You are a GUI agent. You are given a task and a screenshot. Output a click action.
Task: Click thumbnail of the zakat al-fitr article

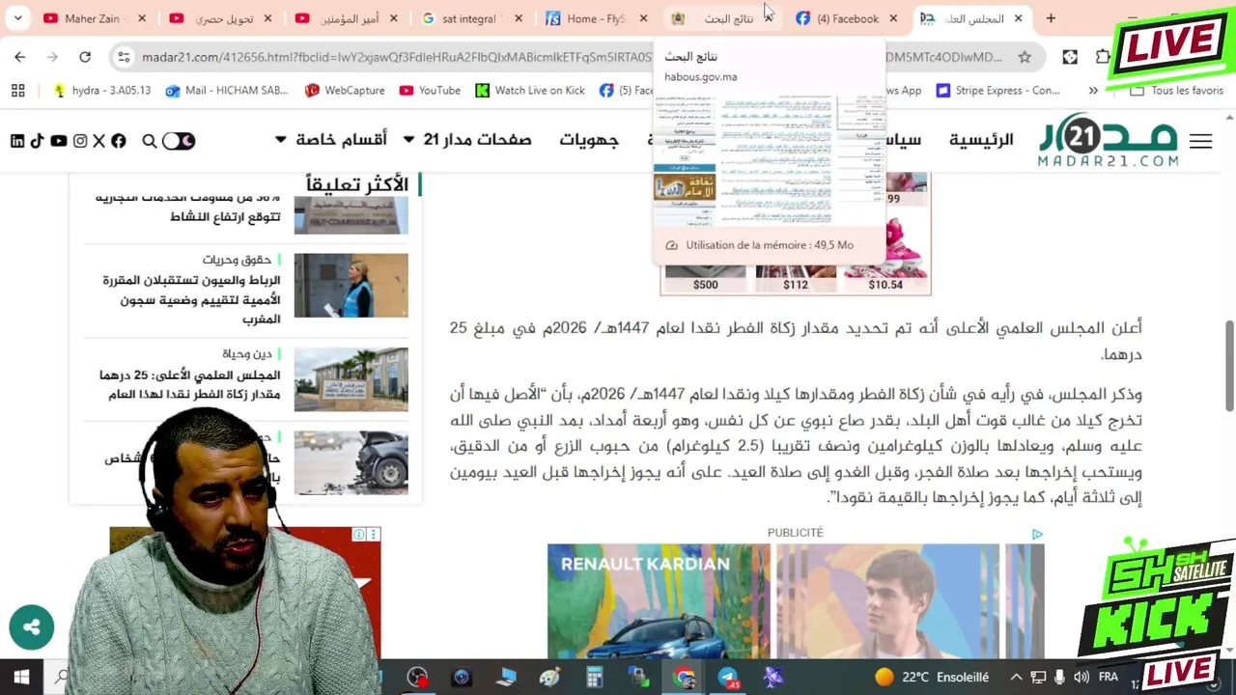point(351,379)
